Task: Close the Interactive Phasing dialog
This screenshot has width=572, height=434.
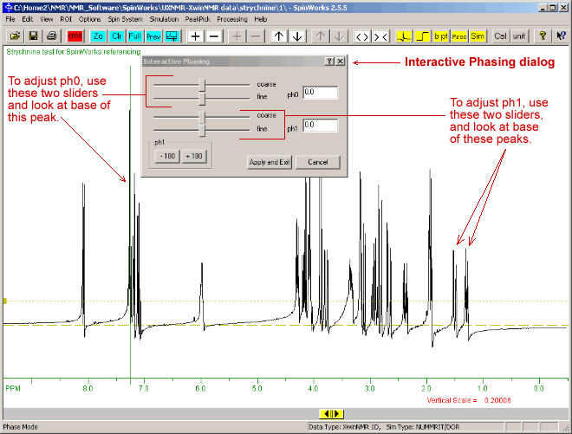Action: (x=340, y=62)
